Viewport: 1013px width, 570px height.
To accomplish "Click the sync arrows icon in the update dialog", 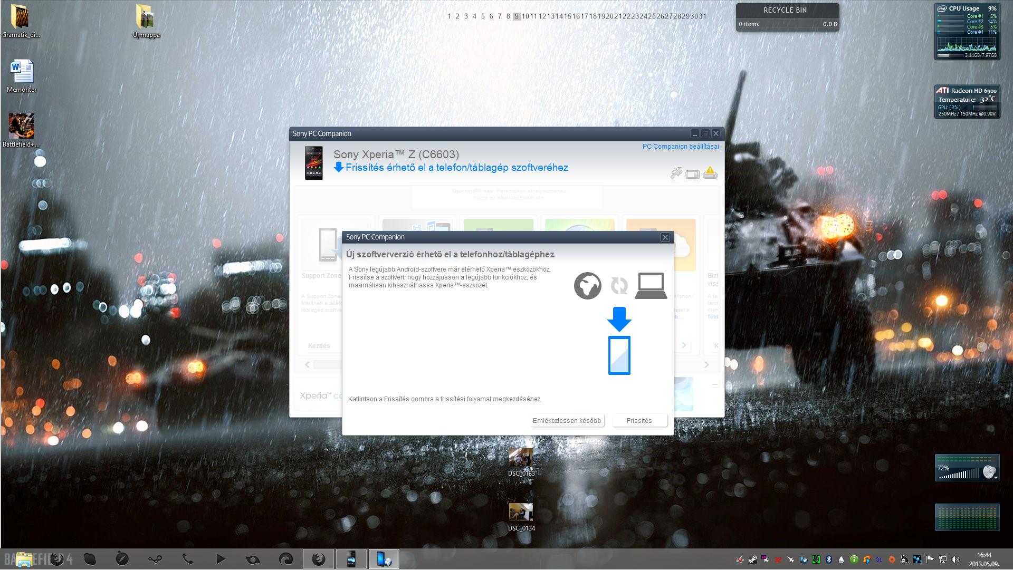I will 619,286.
